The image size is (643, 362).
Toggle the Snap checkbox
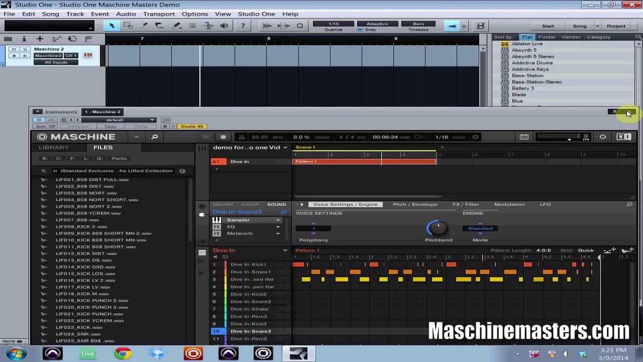point(360,30)
